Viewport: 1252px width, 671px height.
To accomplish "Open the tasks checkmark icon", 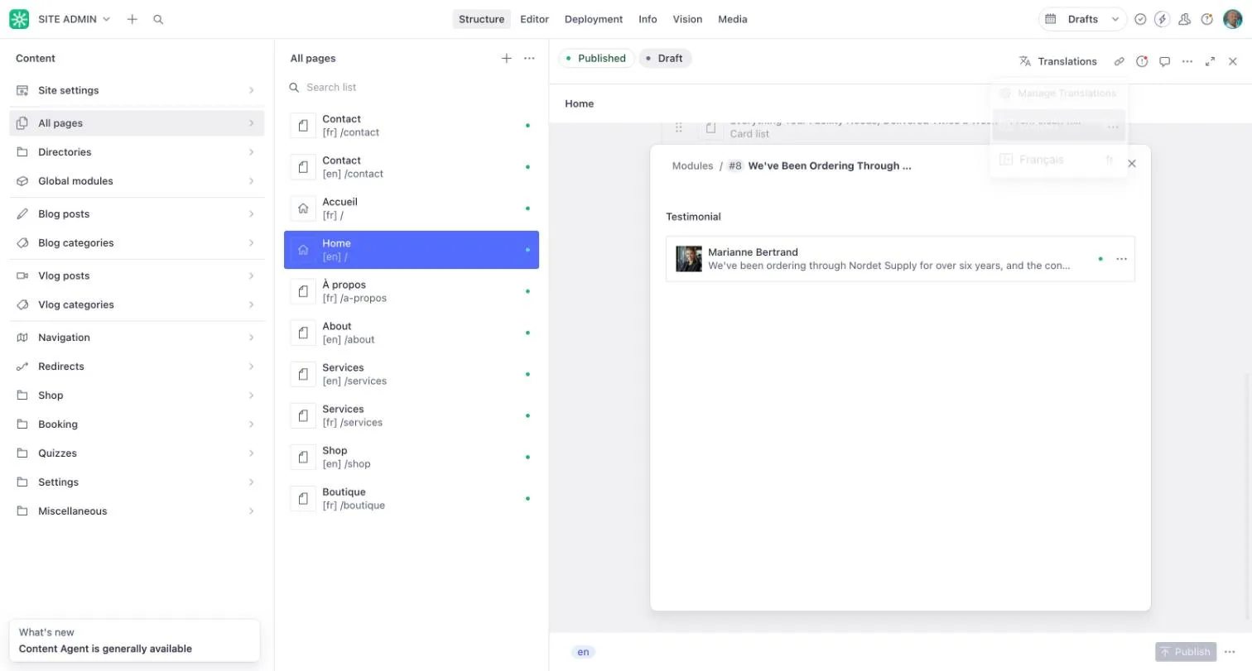I will click(1140, 19).
